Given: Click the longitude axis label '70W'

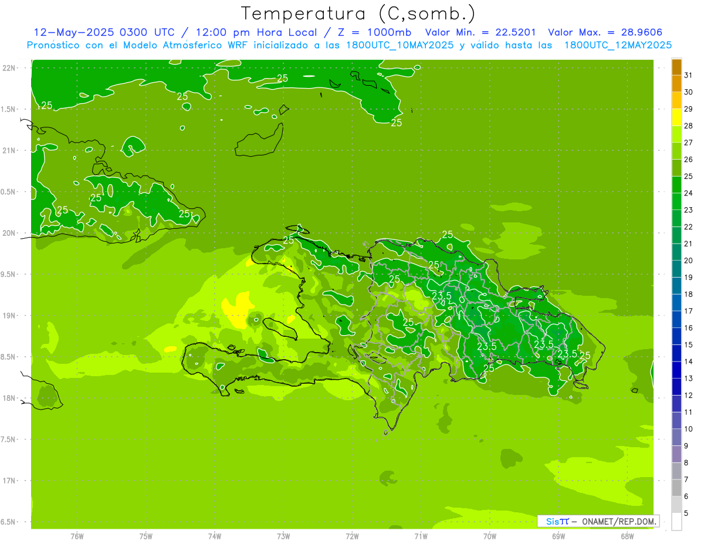Looking at the screenshot, I should [490, 536].
